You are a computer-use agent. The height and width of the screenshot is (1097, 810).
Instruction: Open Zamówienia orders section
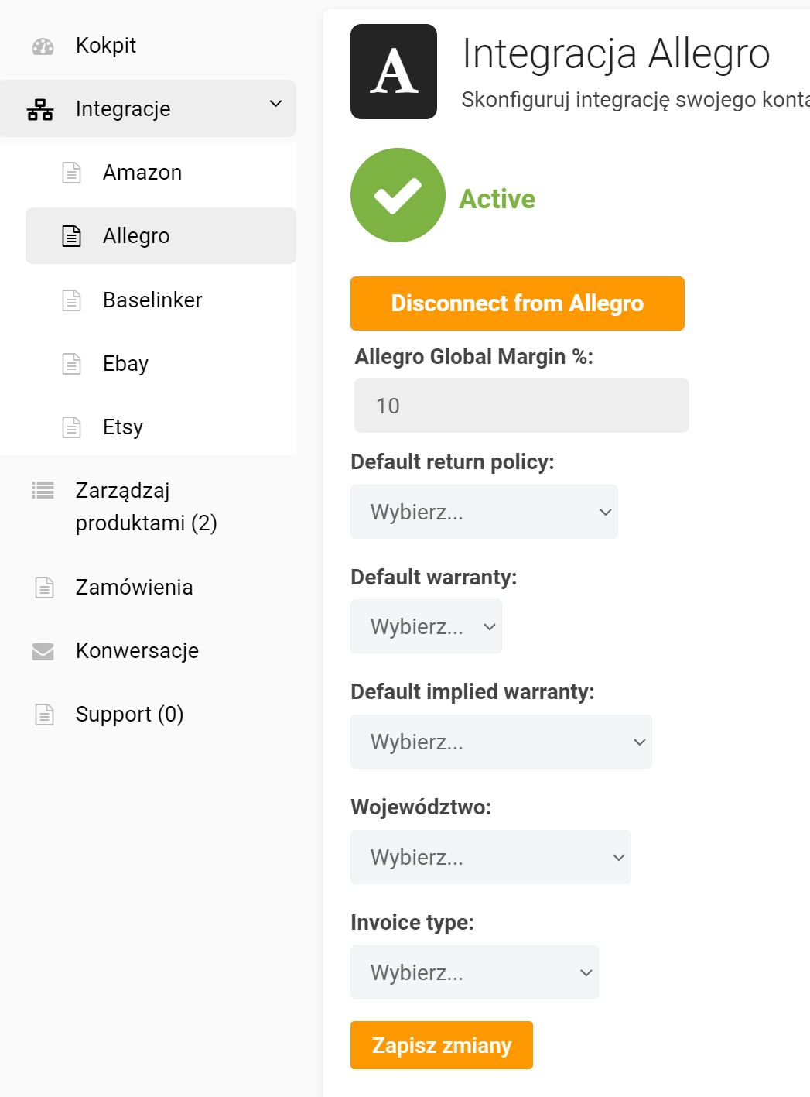pyautogui.click(x=134, y=588)
